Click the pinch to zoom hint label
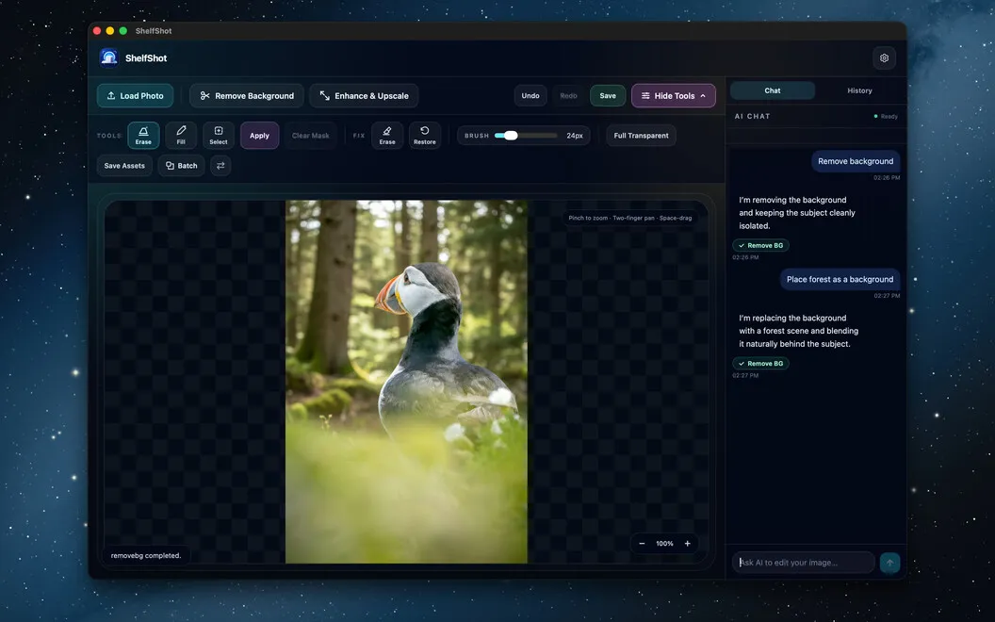995x622 pixels. click(x=630, y=218)
